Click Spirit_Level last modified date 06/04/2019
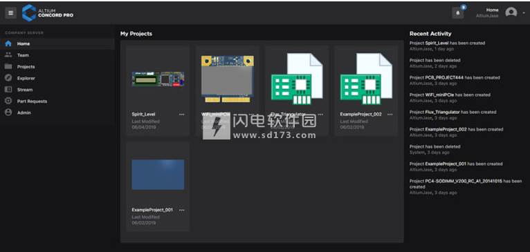The height and width of the screenshot is (252, 530). (144, 127)
